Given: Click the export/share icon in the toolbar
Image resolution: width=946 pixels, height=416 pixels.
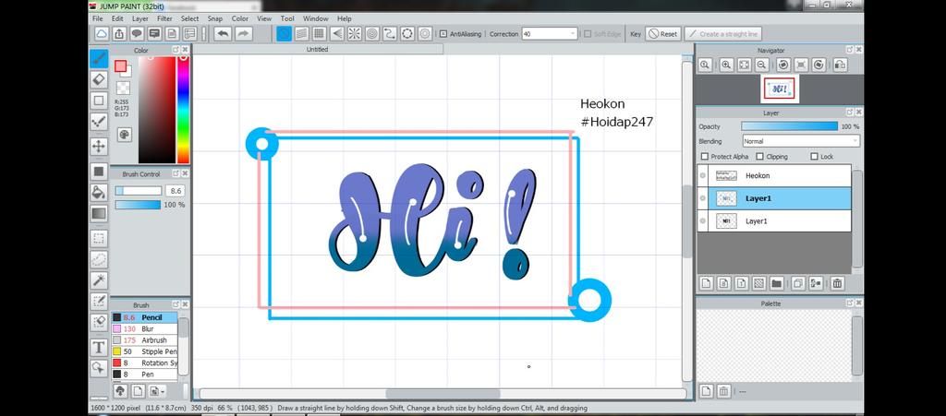Looking at the screenshot, I should point(119,34).
